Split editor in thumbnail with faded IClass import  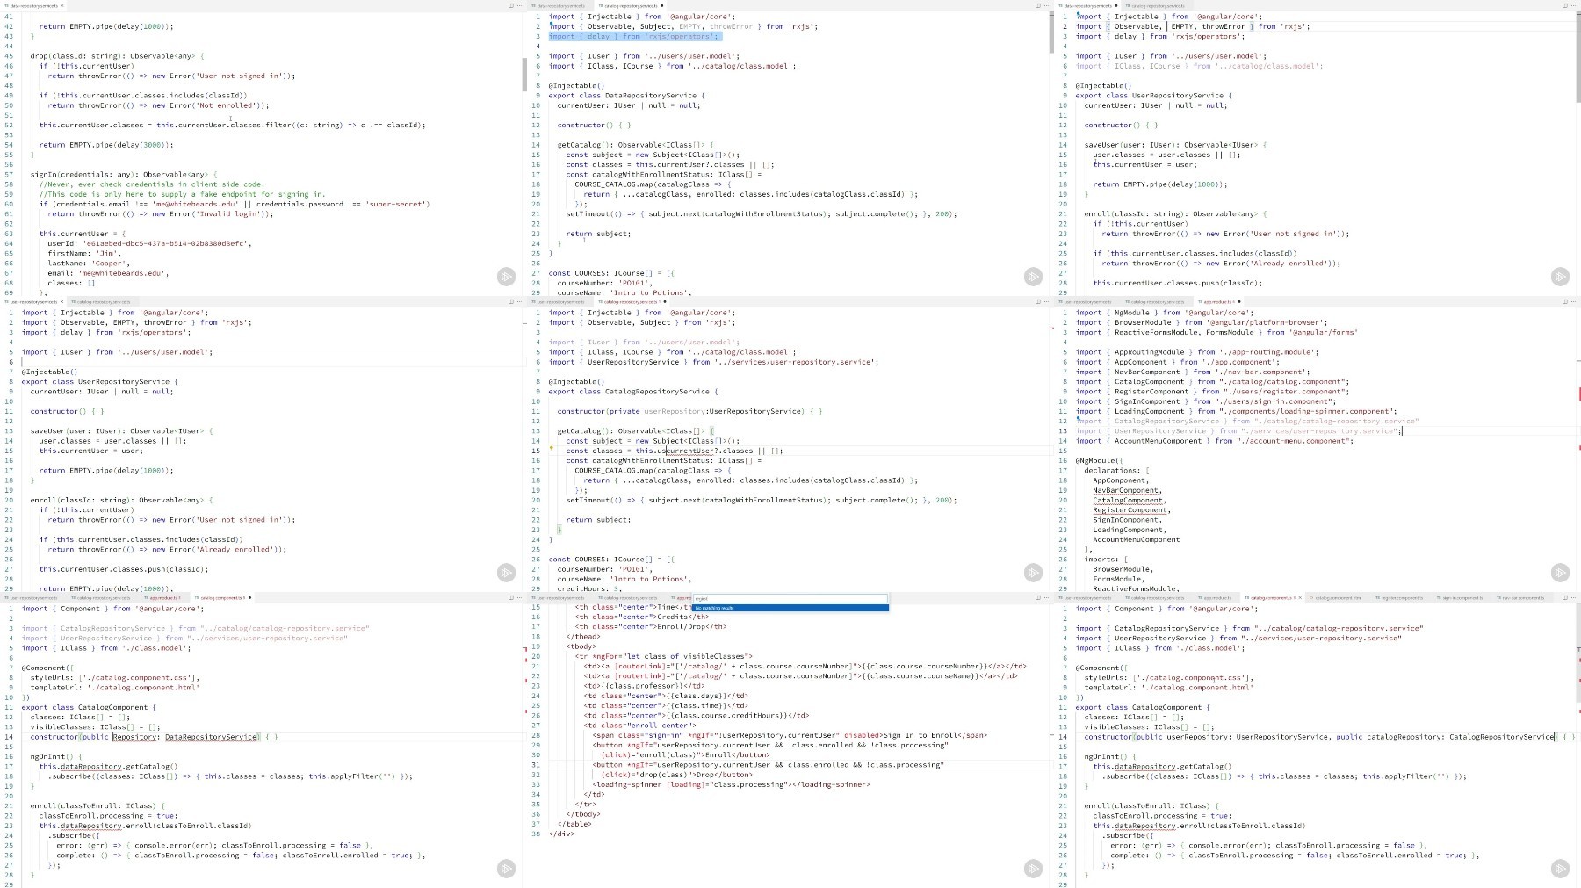pyautogui.click(x=1564, y=5)
